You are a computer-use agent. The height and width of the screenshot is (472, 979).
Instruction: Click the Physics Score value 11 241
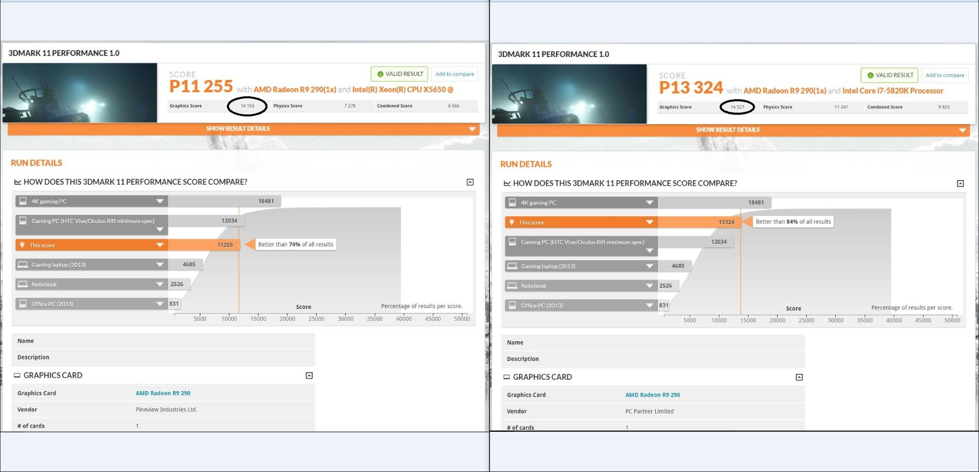[841, 107]
